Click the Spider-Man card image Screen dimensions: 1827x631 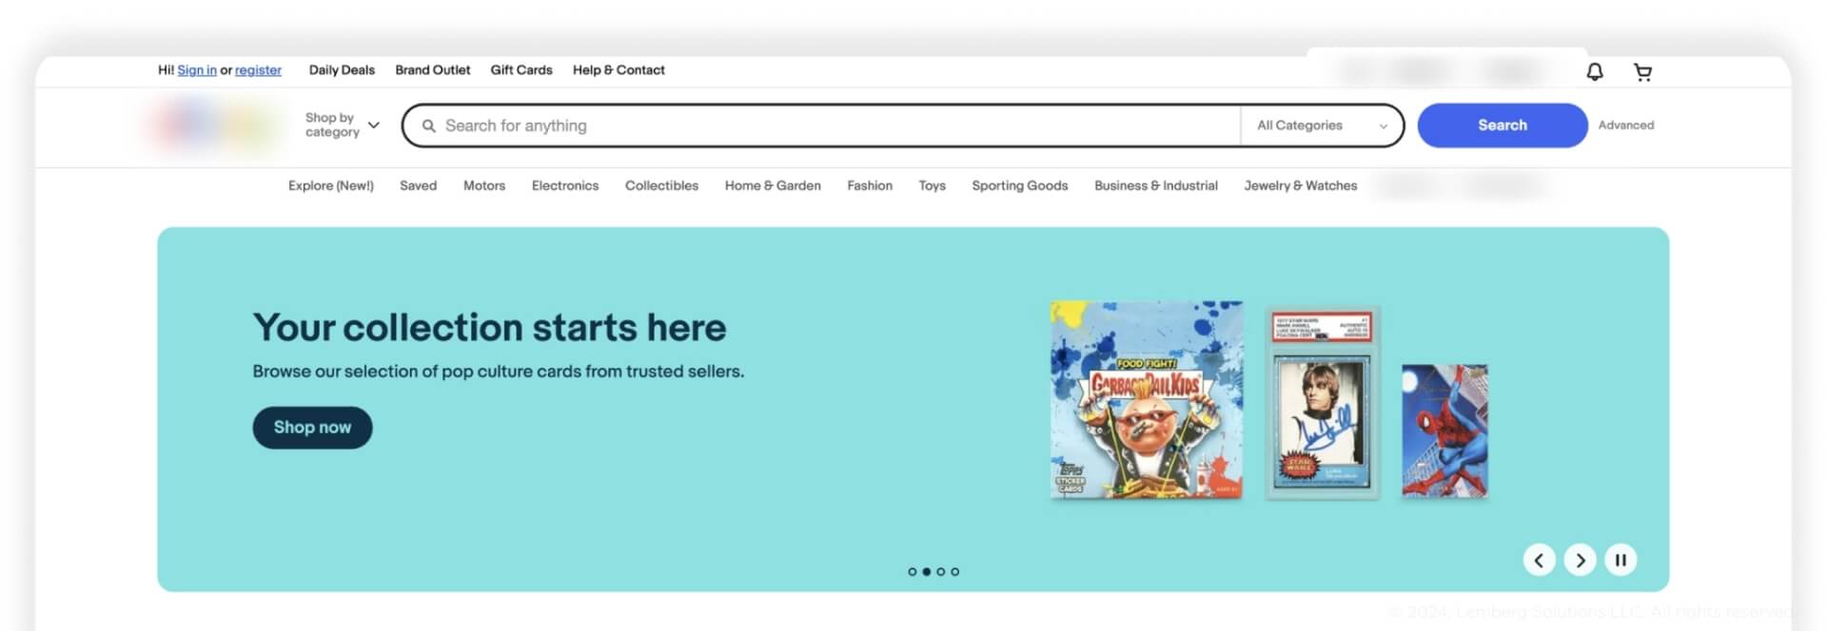point(1444,430)
